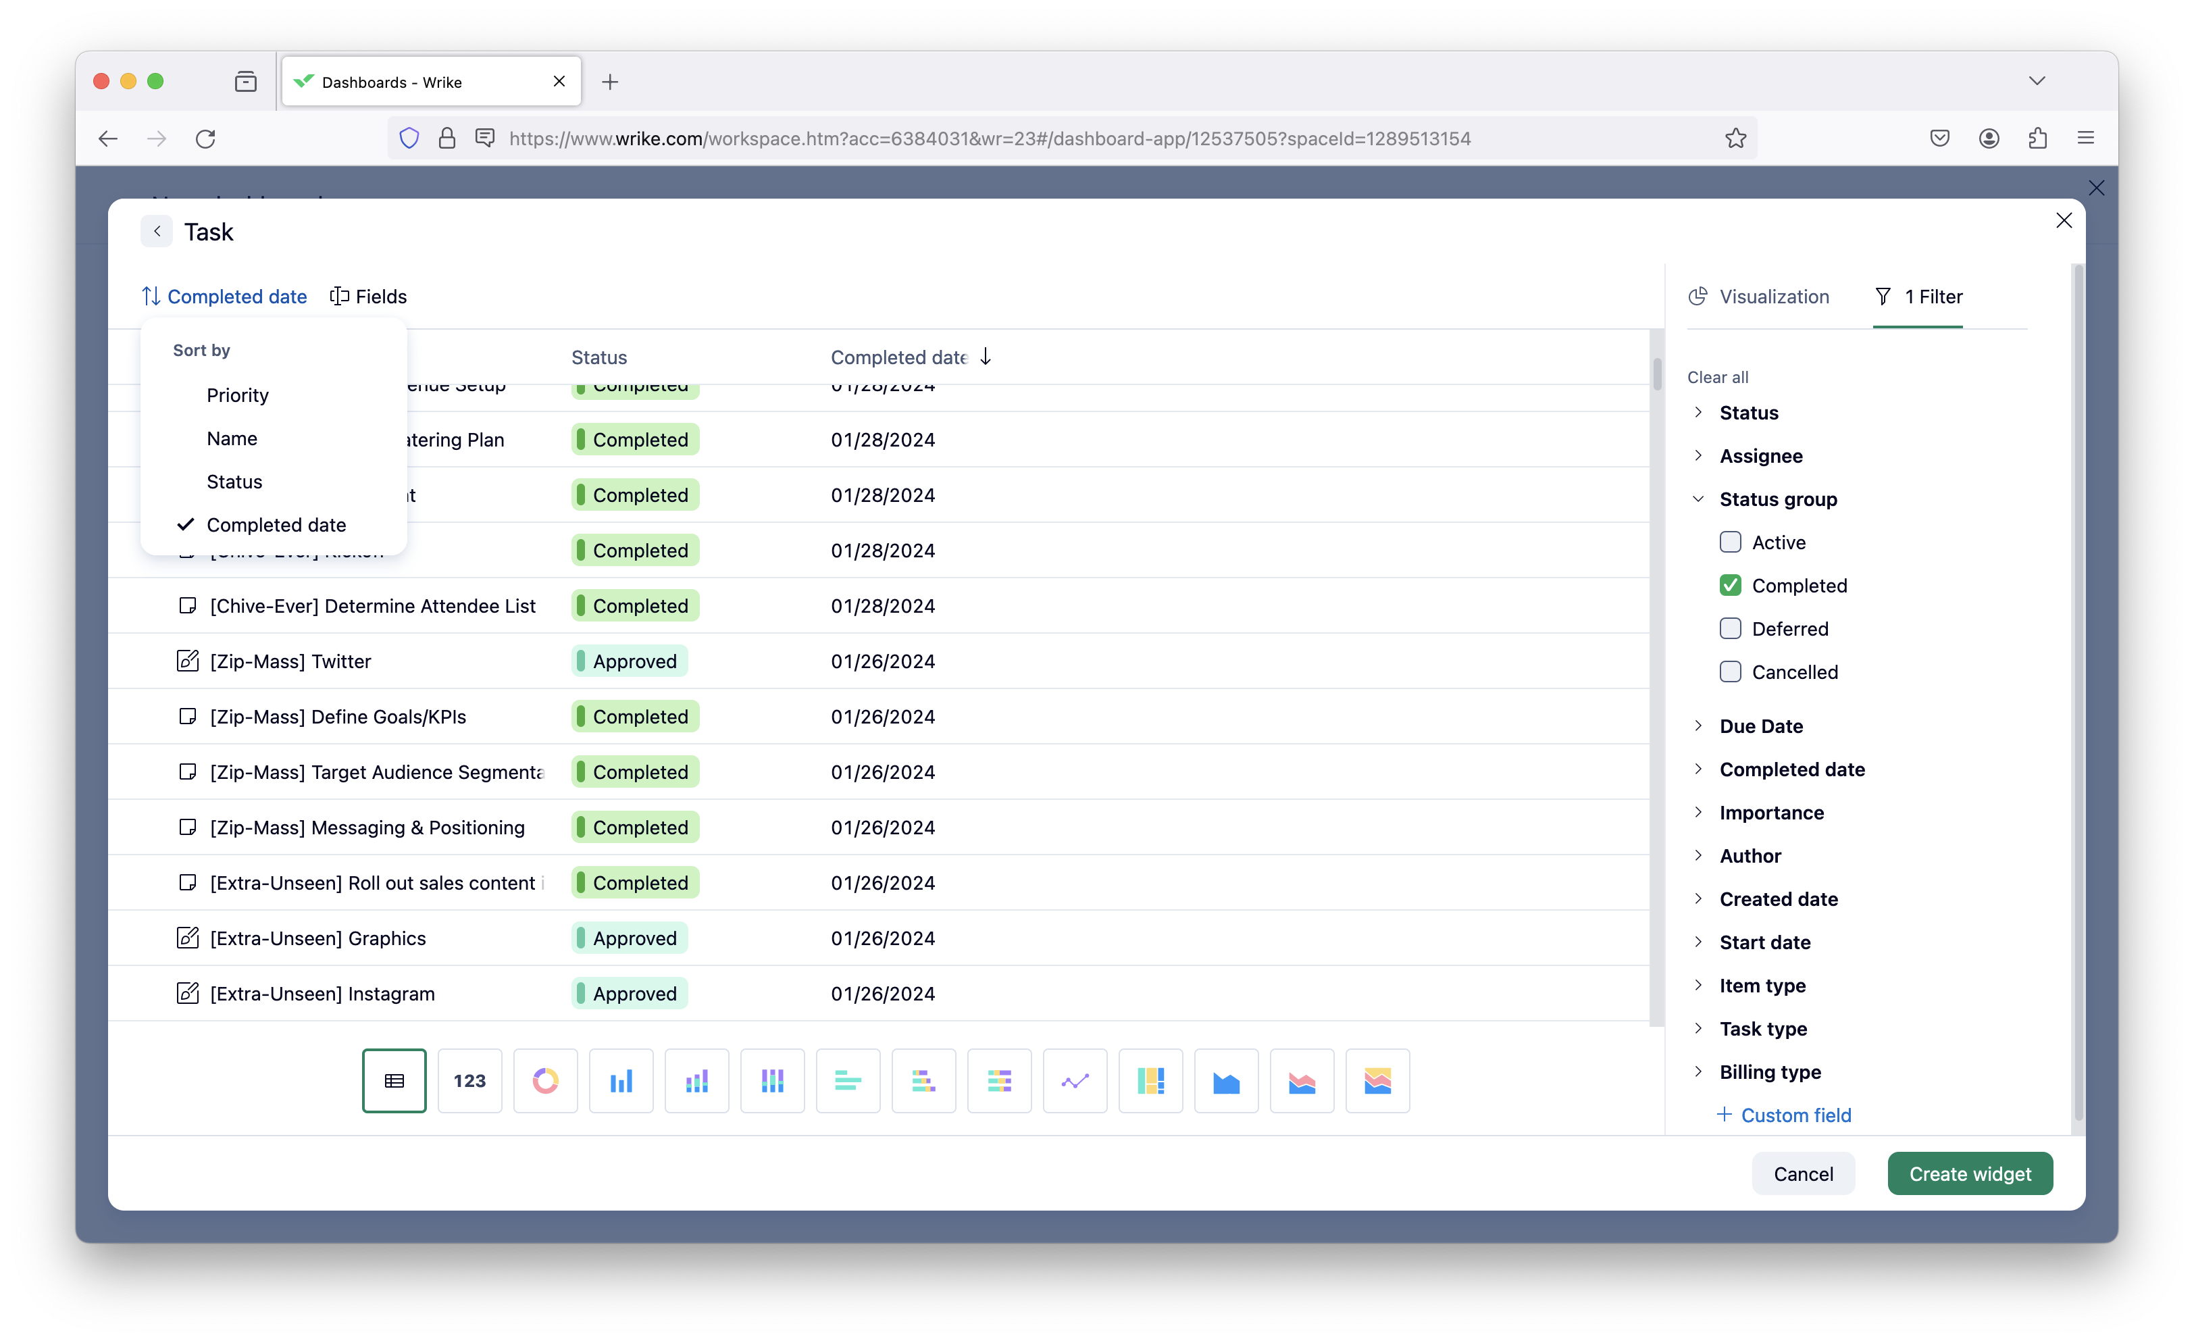The width and height of the screenshot is (2194, 1343).
Task: Click the Cancel button
Action: point(1803,1173)
